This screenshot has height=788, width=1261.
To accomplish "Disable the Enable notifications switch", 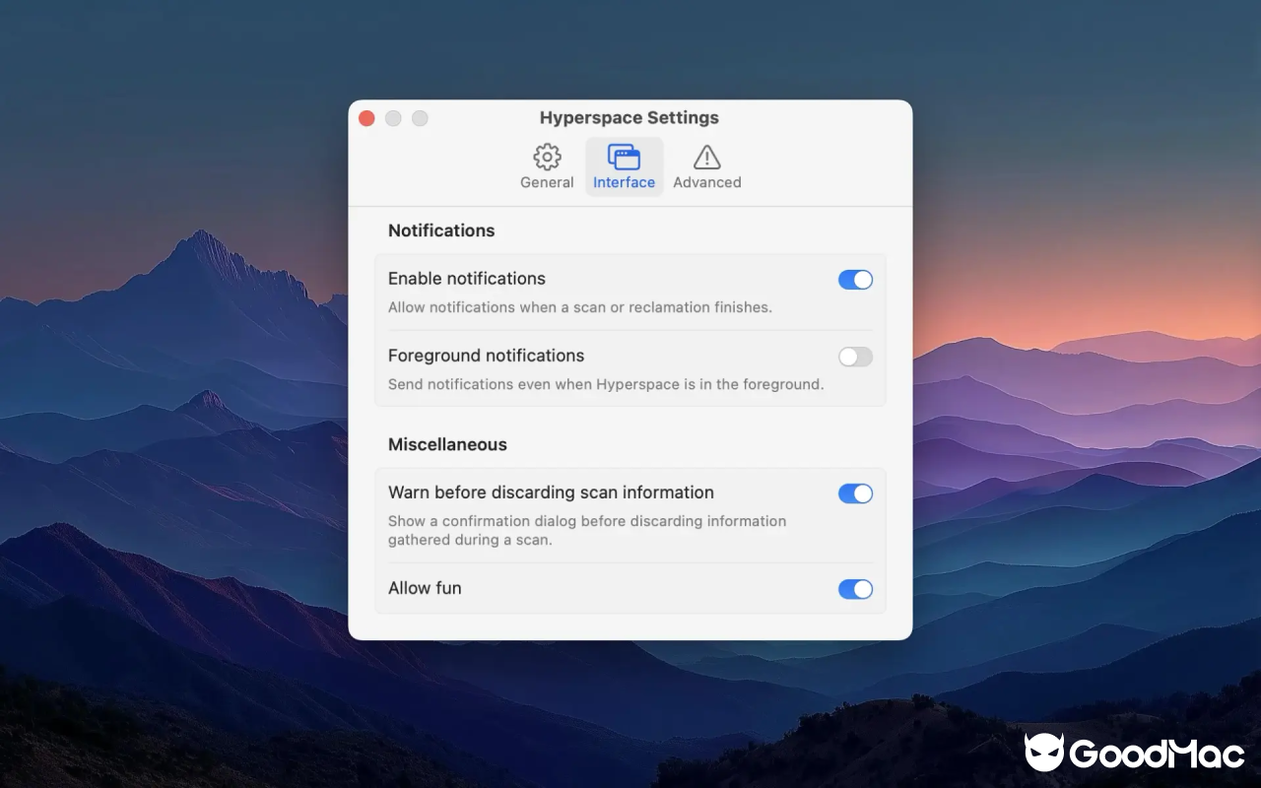I will coord(855,280).
